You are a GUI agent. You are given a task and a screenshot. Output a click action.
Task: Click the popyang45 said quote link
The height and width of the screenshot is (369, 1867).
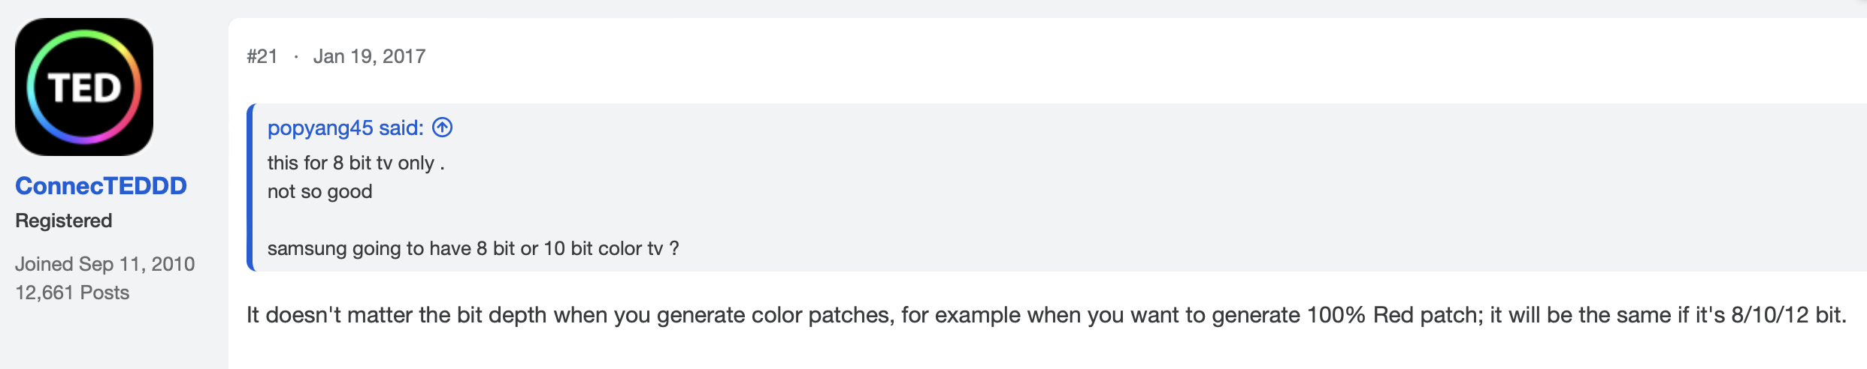point(345,128)
